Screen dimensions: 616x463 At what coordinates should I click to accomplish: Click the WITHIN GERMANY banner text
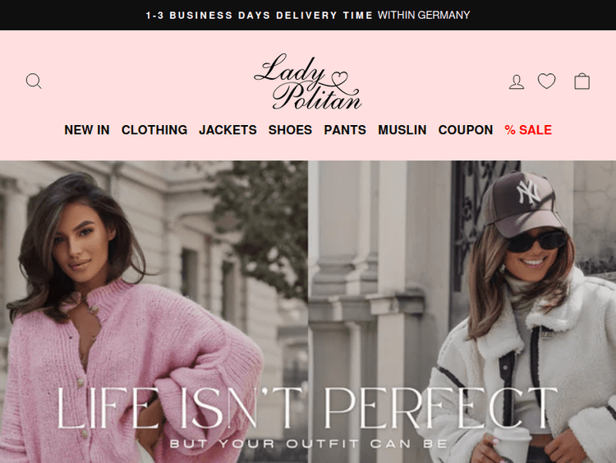(x=424, y=15)
